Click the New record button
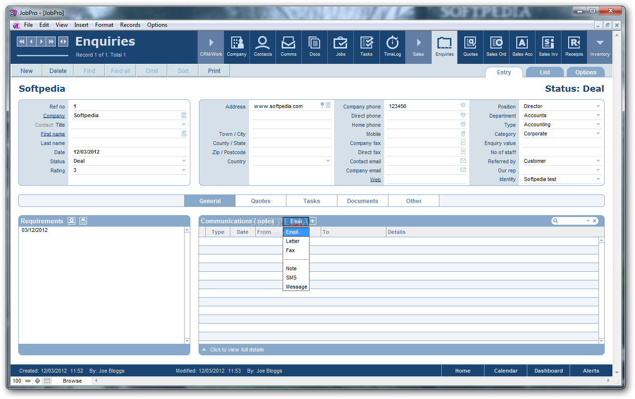635x399 pixels. click(27, 71)
